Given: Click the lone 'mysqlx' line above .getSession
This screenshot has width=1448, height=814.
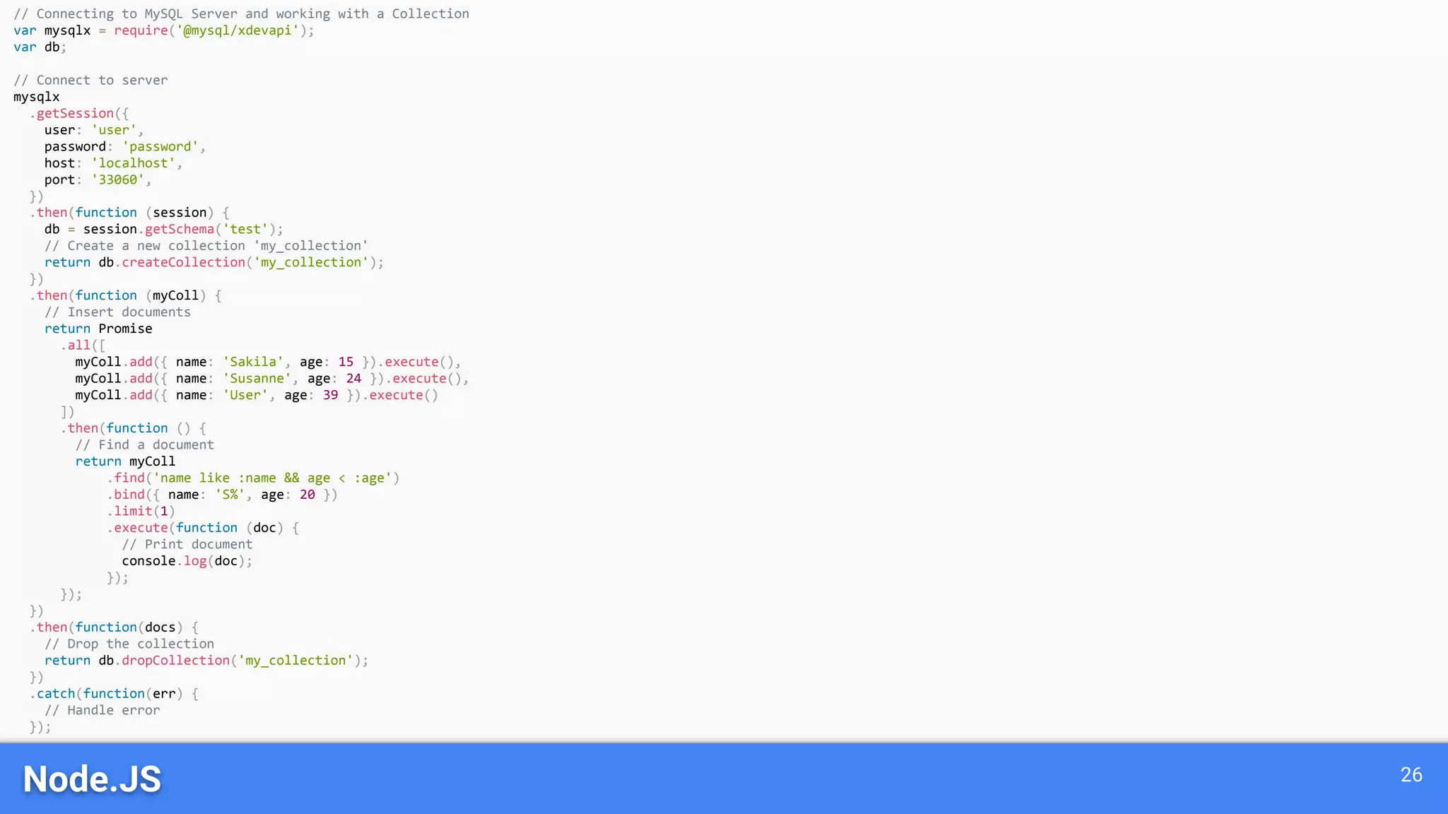Looking at the screenshot, I should [x=37, y=98].
